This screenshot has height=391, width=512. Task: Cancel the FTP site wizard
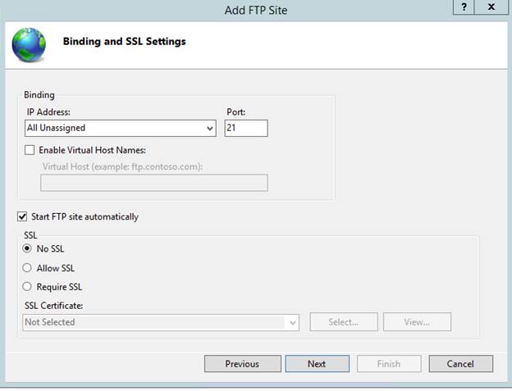click(x=460, y=364)
